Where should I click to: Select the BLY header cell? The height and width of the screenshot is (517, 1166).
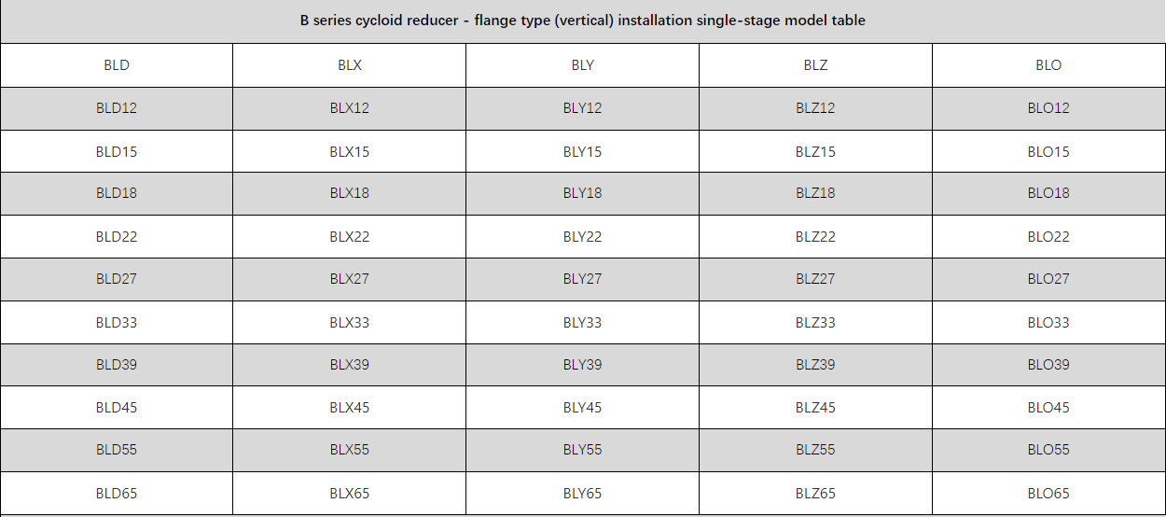pos(583,65)
